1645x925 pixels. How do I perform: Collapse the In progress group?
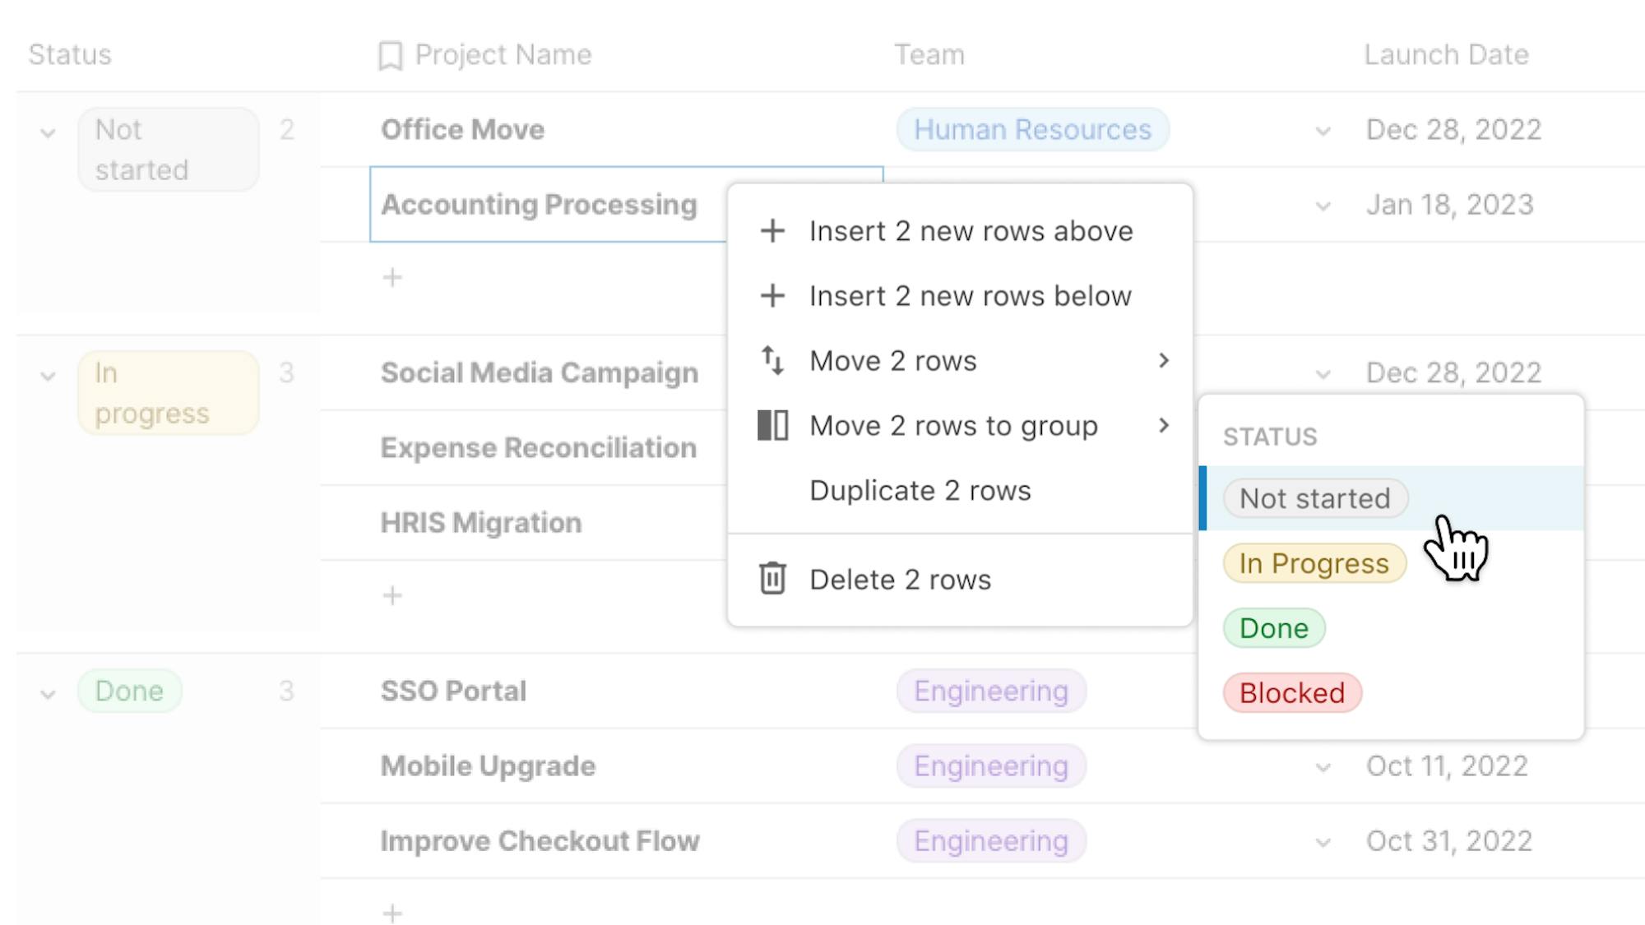tap(48, 377)
